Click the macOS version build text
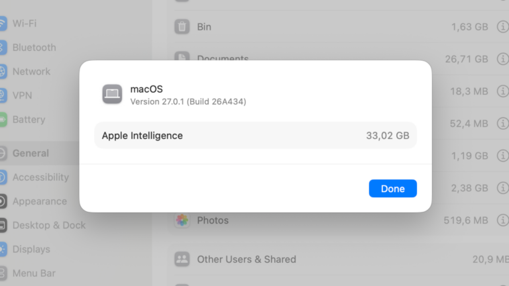 (188, 101)
